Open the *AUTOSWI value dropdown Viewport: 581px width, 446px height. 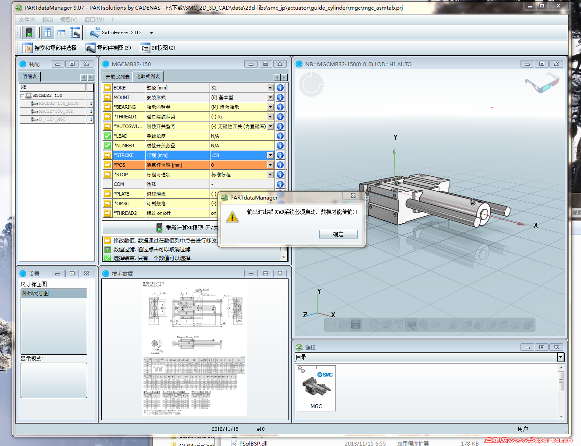coord(270,126)
